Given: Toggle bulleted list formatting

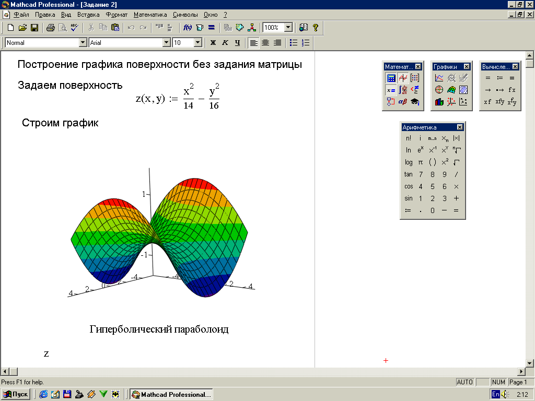Looking at the screenshot, I should [x=294, y=43].
